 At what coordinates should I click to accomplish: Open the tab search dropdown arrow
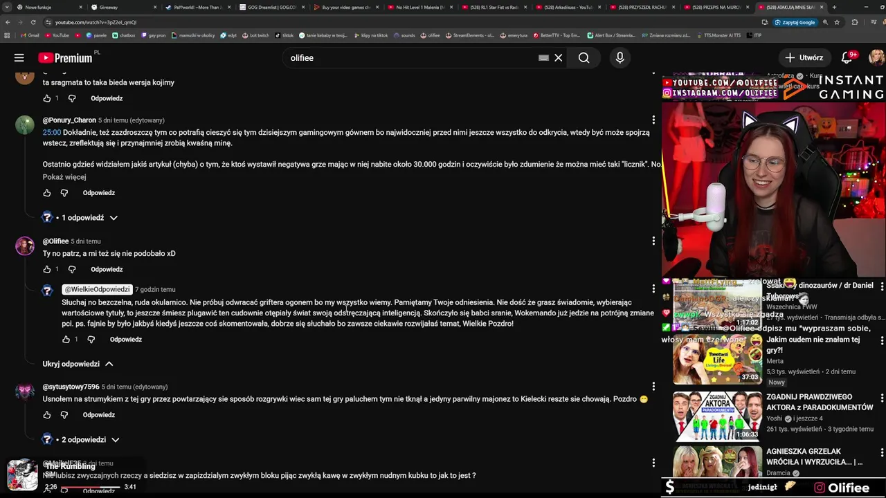7,7
